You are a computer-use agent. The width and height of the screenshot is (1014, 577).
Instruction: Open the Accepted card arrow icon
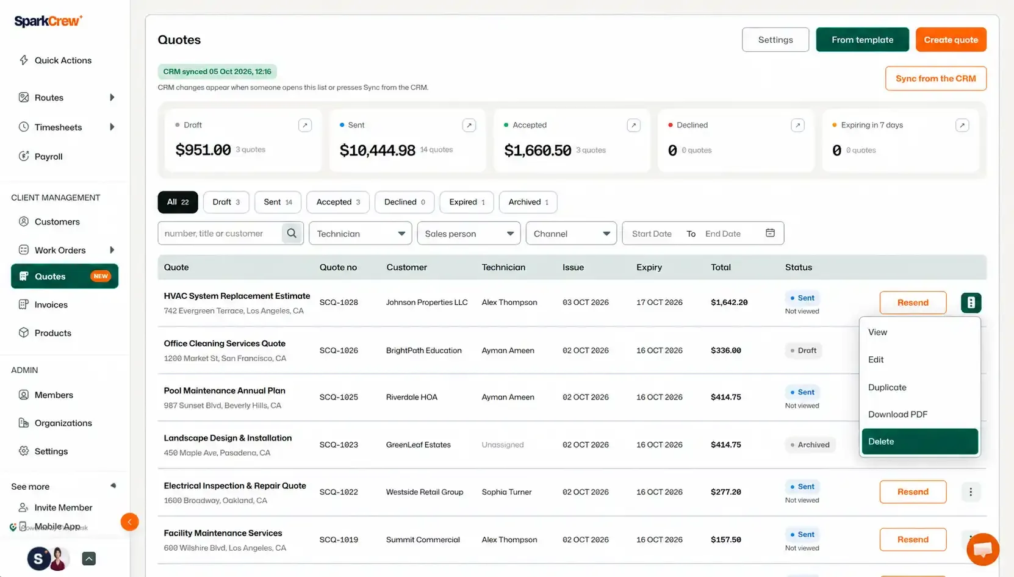pos(634,125)
